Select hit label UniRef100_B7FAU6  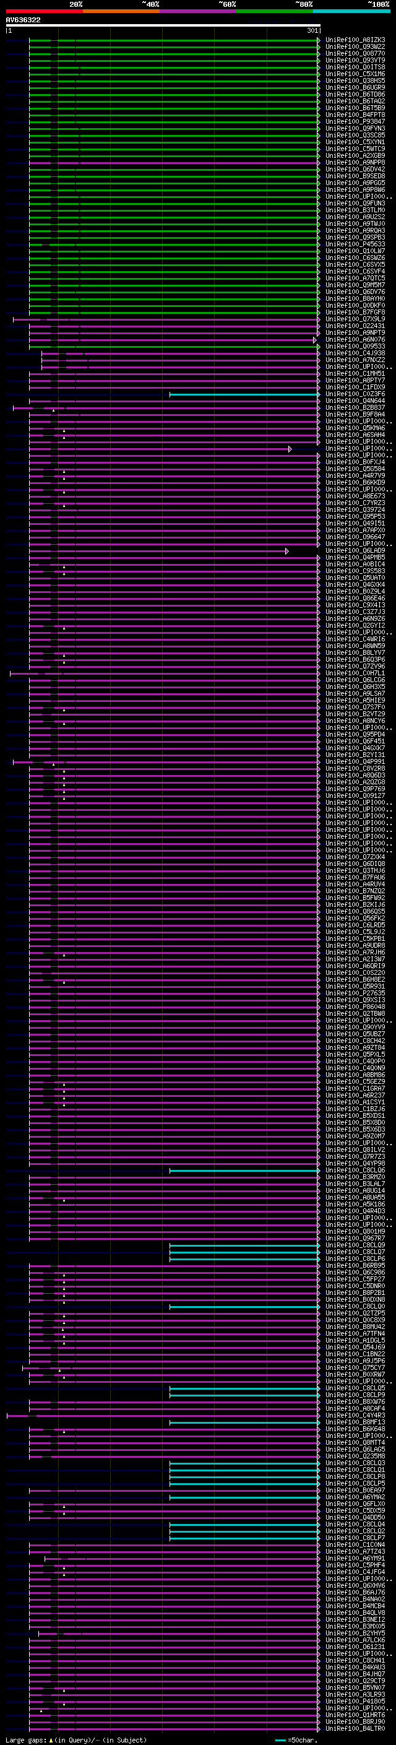pyautogui.click(x=355, y=877)
